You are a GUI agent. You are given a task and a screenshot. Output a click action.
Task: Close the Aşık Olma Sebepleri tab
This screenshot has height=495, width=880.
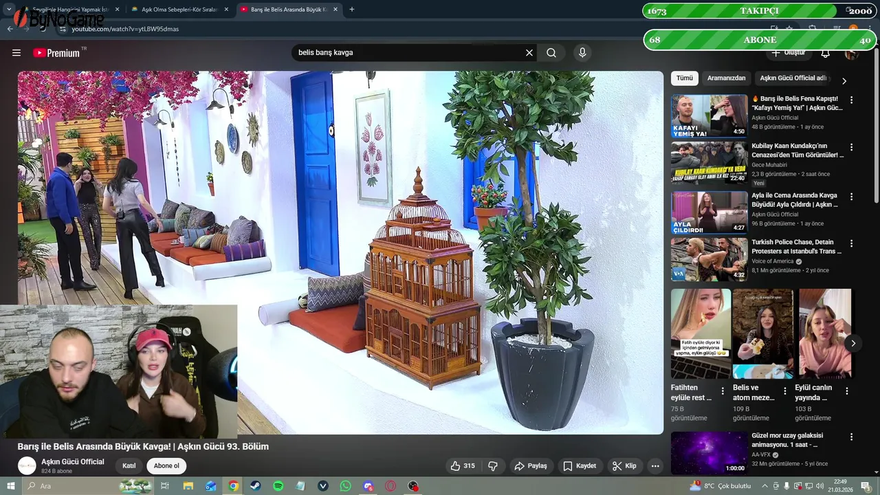coord(226,10)
